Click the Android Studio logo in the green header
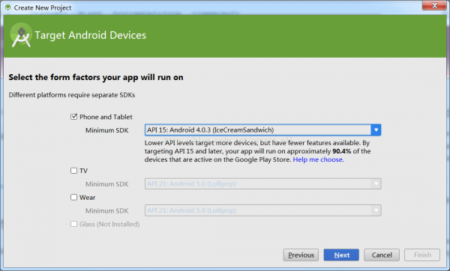Image resolution: width=450 pixels, height=271 pixels. 21,35
